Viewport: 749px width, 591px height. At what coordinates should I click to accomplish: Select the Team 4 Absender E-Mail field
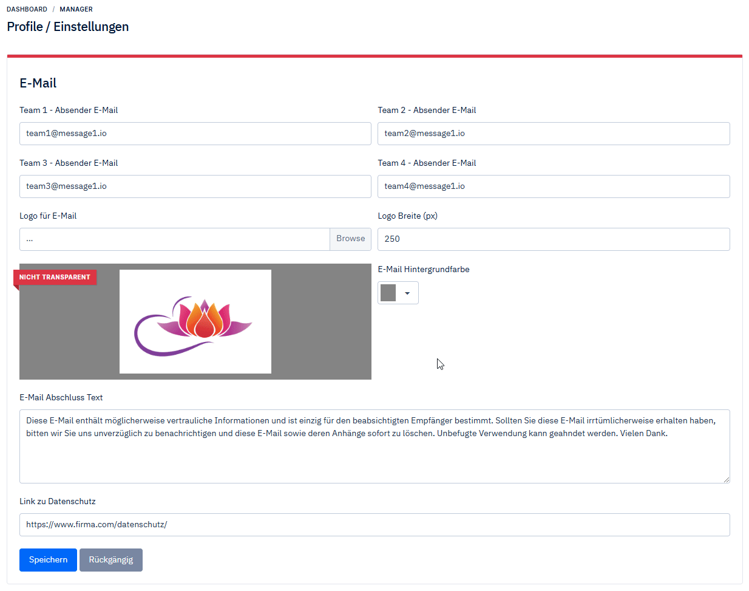tap(553, 186)
